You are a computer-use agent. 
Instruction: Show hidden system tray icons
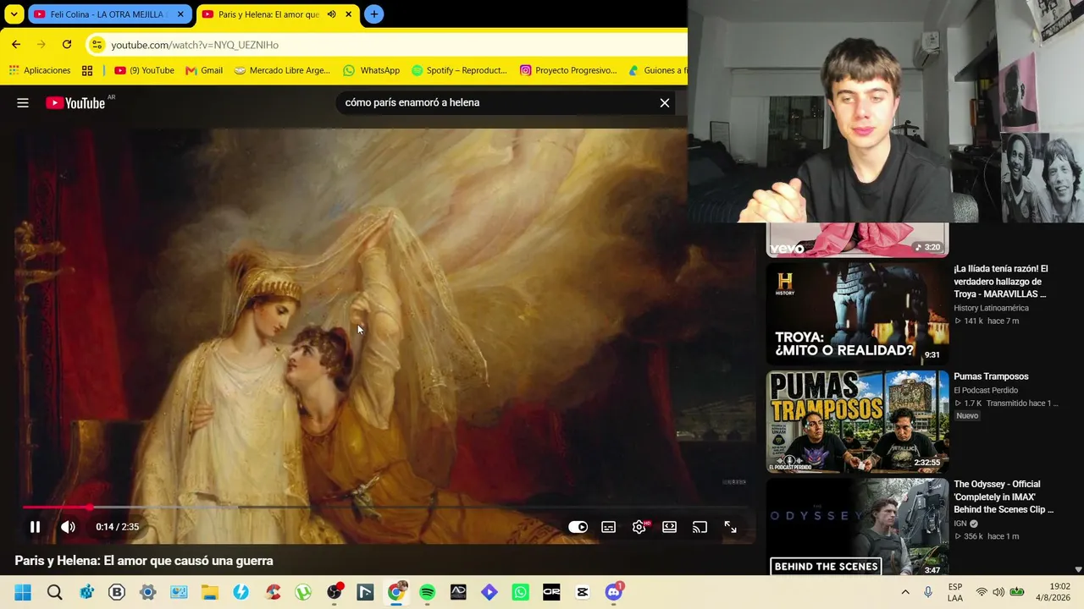pos(904,592)
